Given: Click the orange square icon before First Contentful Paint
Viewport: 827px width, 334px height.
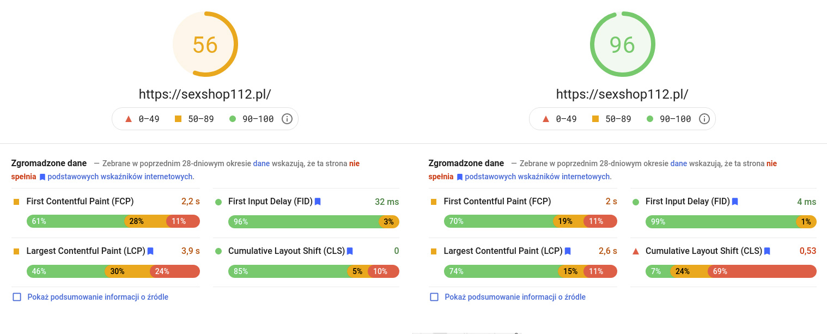Looking at the screenshot, I should pos(16,201).
